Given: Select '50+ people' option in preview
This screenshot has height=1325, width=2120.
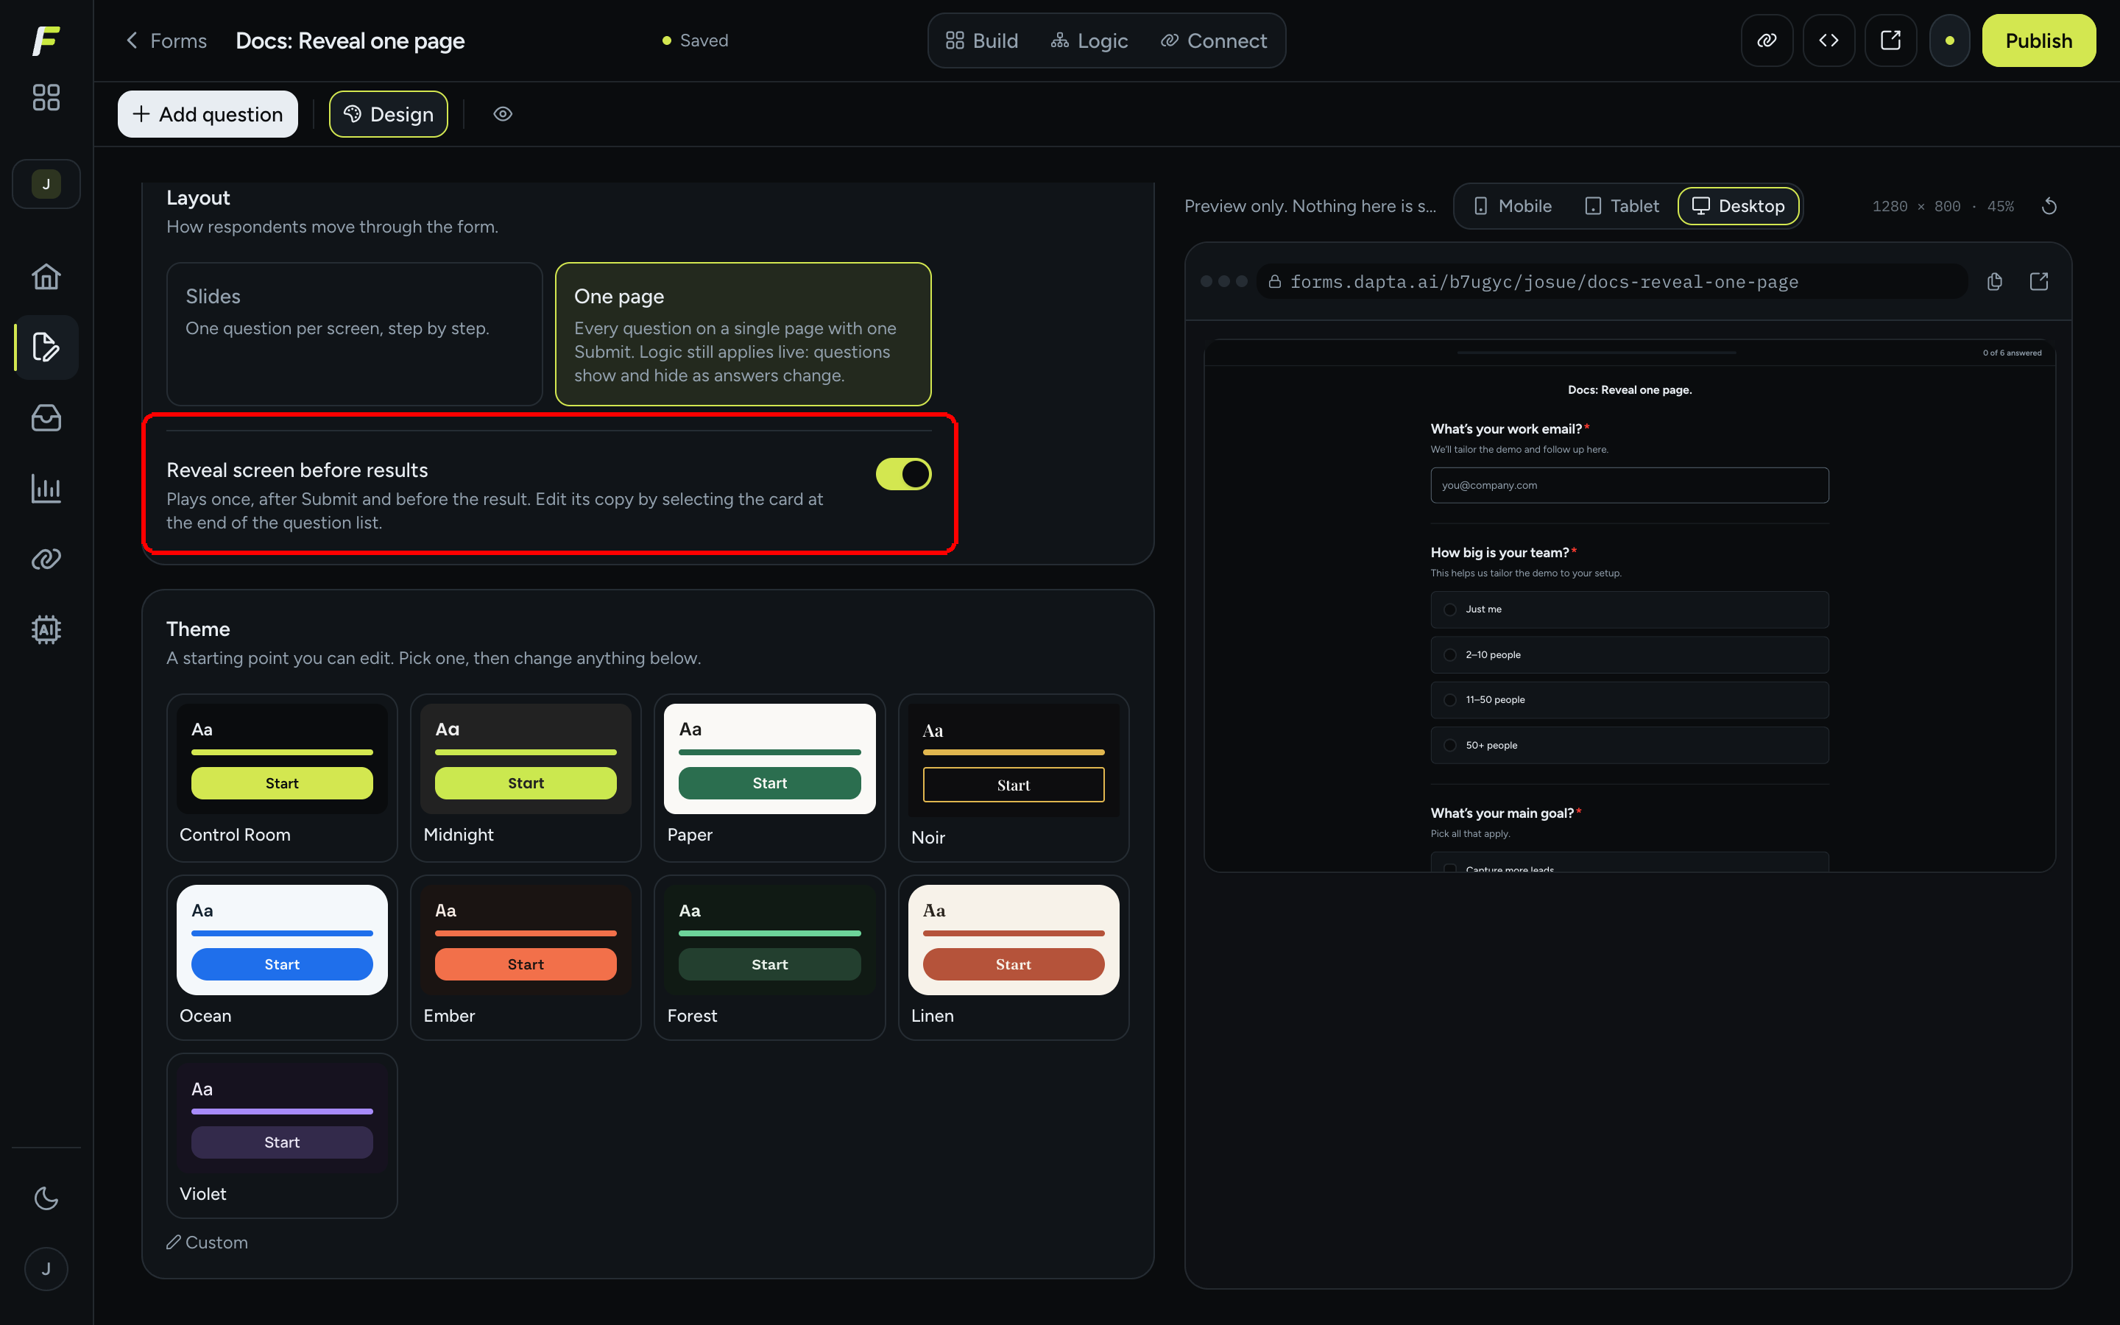Looking at the screenshot, I should (x=1630, y=745).
